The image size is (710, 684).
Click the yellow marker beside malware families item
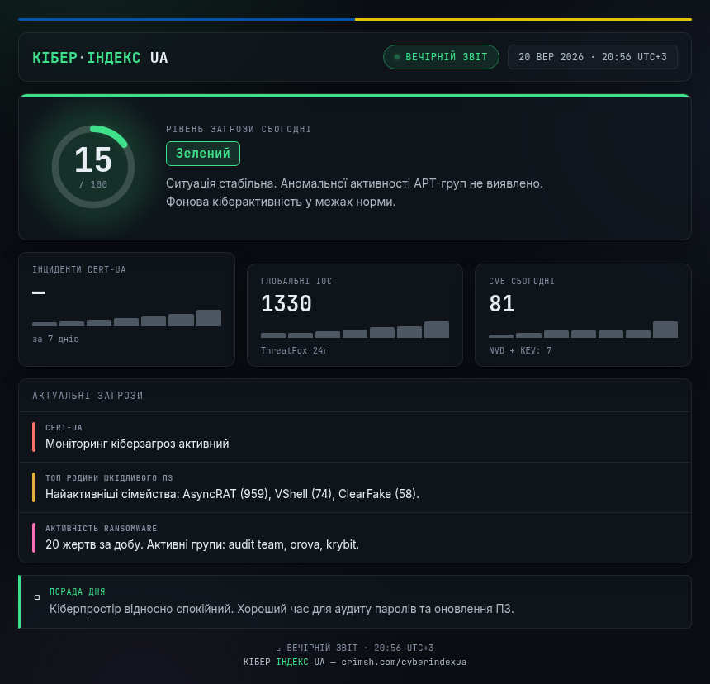pos(34,487)
